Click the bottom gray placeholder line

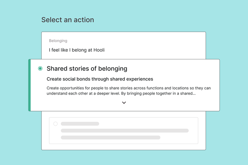coord(110,137)
